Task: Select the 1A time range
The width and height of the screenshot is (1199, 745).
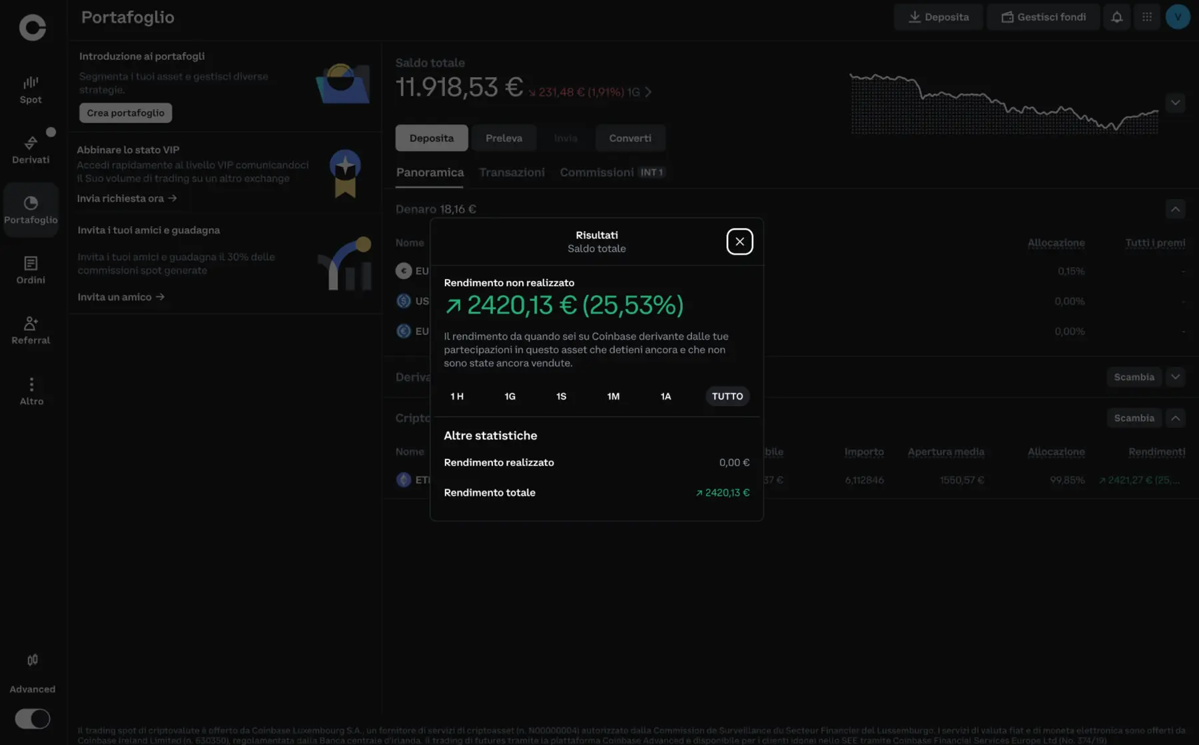Action: pos(665,396)
